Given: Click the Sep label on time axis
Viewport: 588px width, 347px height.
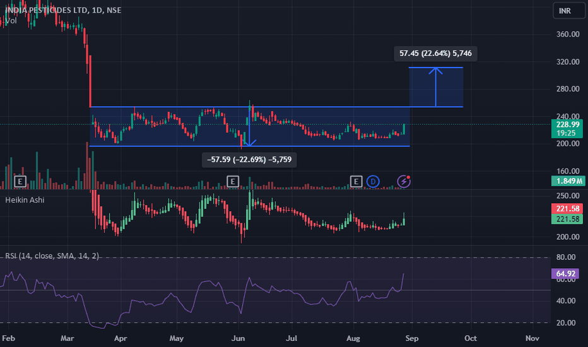Looking at the screenshot, I should tap(412, 338).
